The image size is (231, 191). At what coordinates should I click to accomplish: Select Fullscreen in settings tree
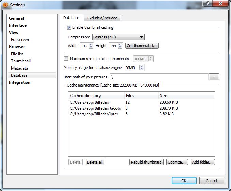[x=20, y=40]
